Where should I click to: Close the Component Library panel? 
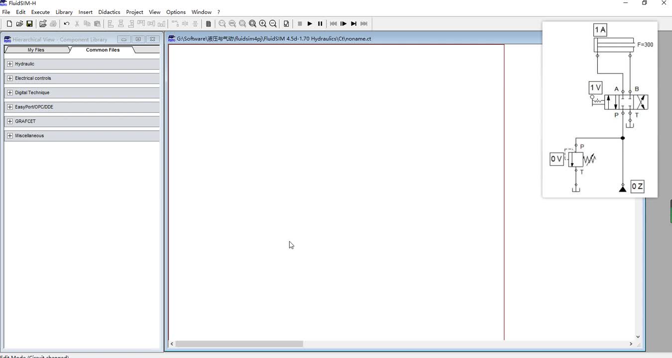[x=153, y=39]
